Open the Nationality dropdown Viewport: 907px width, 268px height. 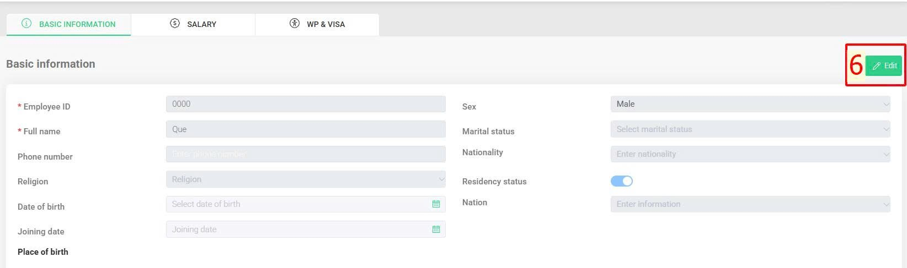click(x=750, y=154)
